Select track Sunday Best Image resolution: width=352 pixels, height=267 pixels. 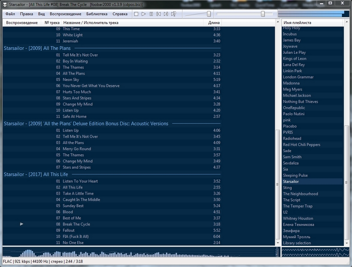pyautogui.click(x=112, y=206)
